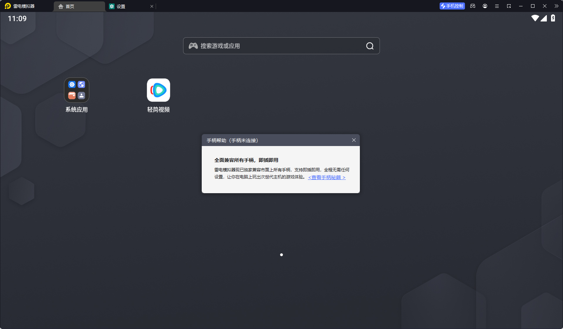The image size is (563, 329).
Task: Expand the sidebar with the double-chevron
Action: point(556,6)
